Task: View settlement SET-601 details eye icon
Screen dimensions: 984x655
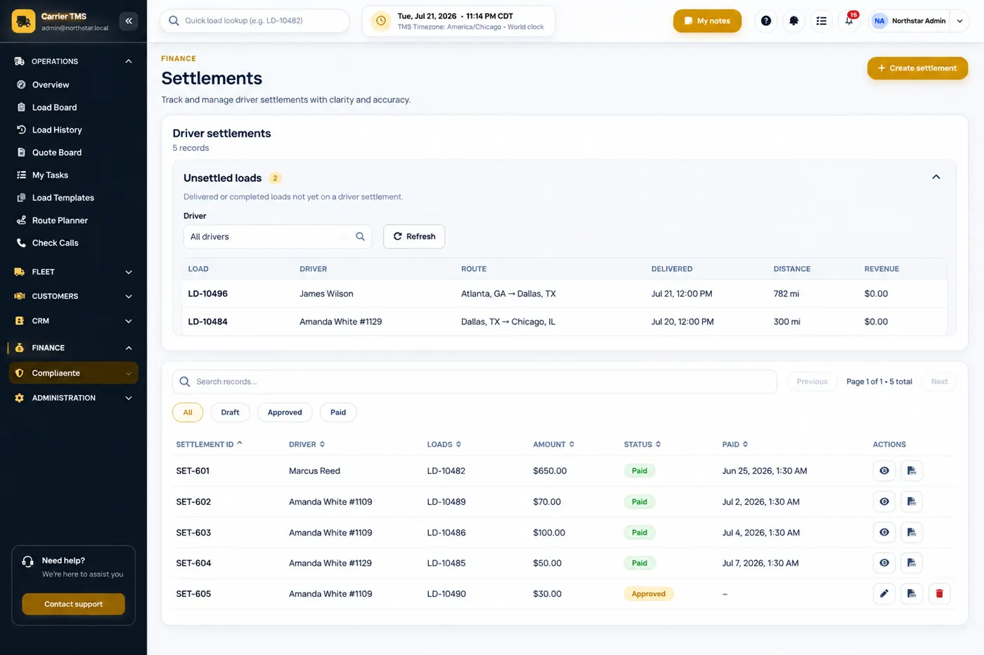Action: pos(884,471)
